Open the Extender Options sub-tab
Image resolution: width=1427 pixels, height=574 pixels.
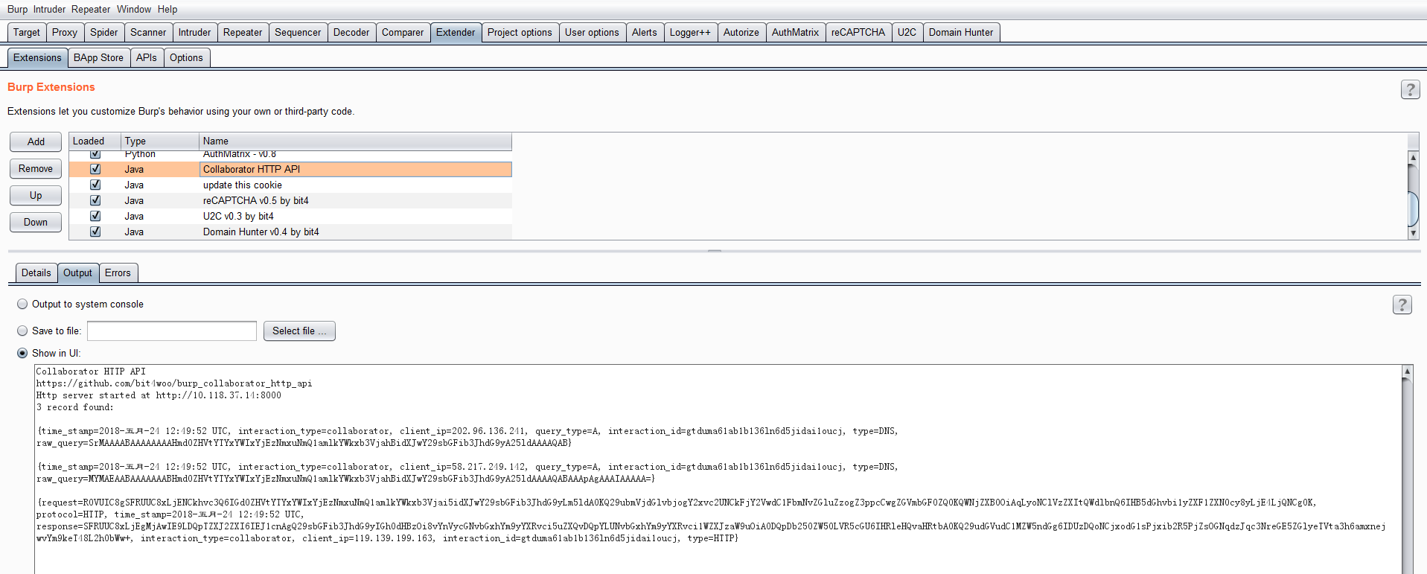tap(186, 57)
